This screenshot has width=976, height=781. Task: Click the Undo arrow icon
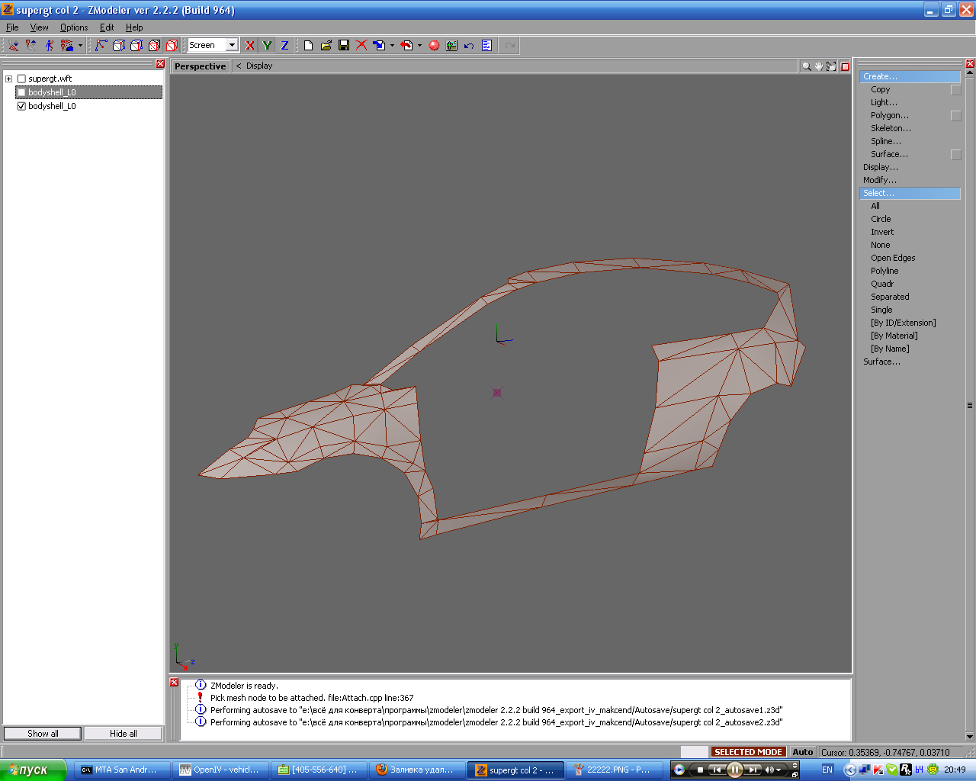pyautogui.click(x=469, y=46)
